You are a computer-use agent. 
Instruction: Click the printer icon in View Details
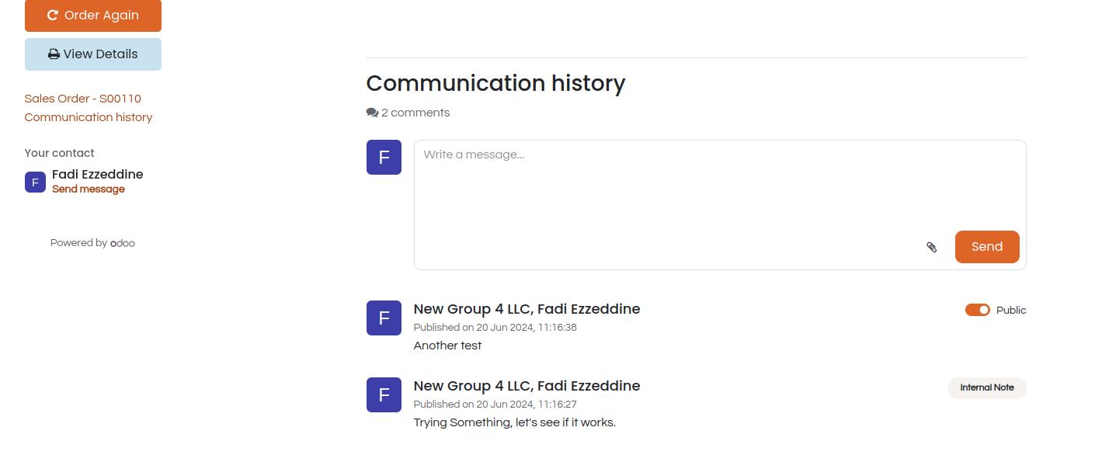pos(54,54)
